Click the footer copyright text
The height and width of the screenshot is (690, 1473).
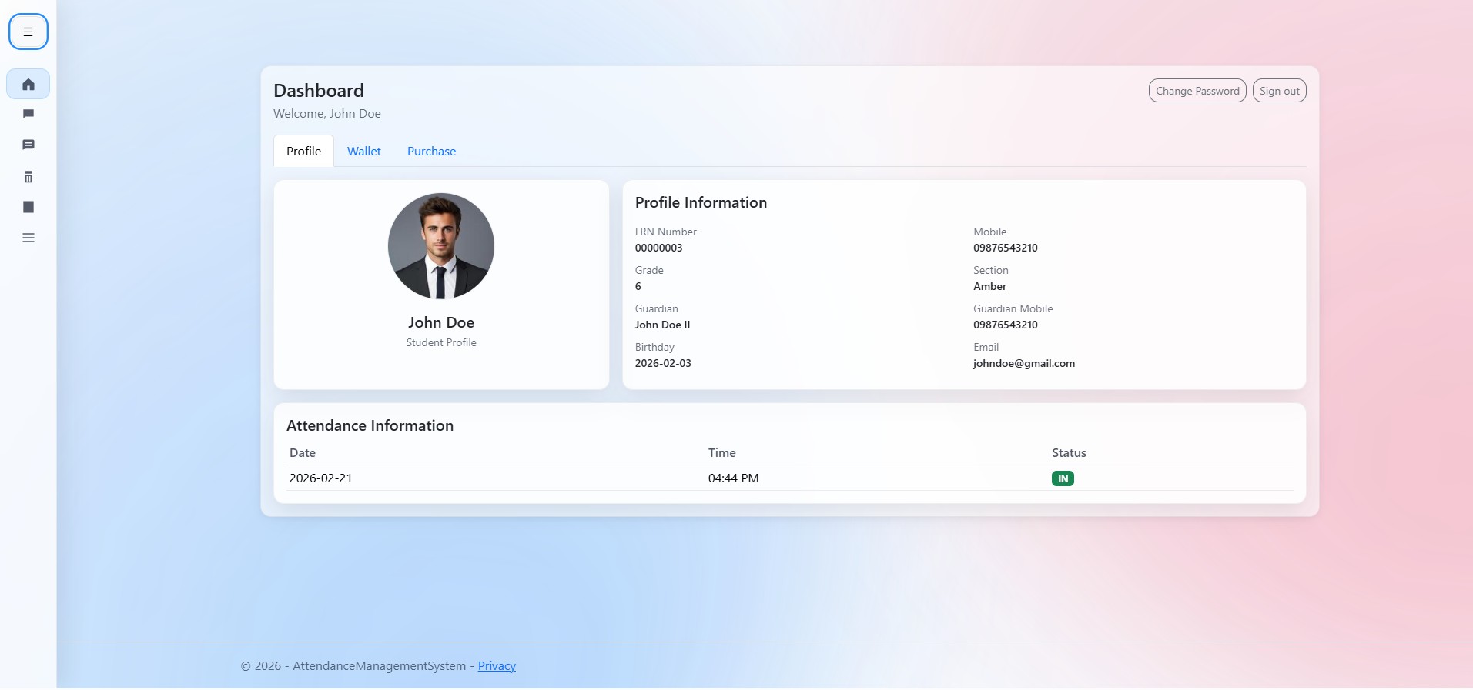tap(358, 666)
